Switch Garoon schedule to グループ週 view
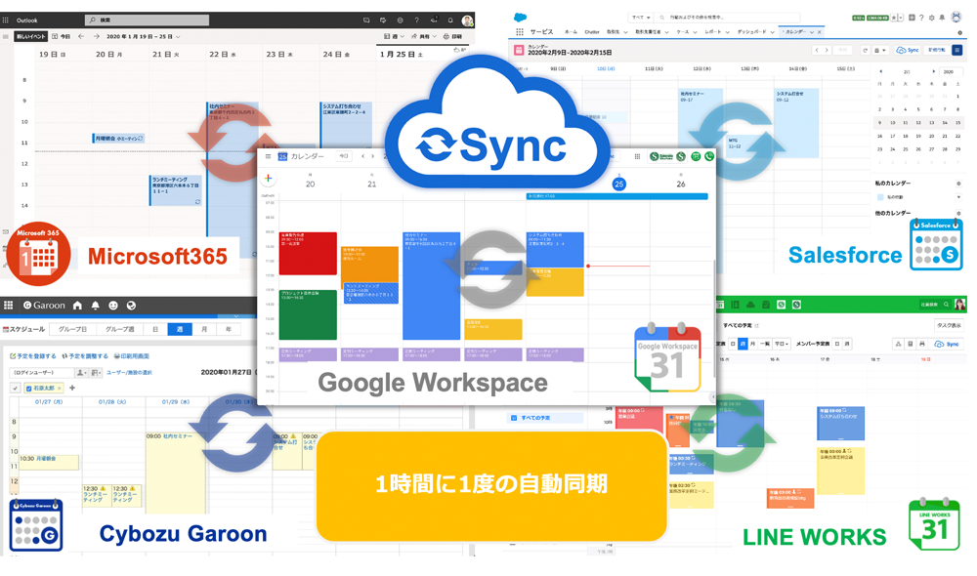The image size is (977, 576). (x=119, y=329)
